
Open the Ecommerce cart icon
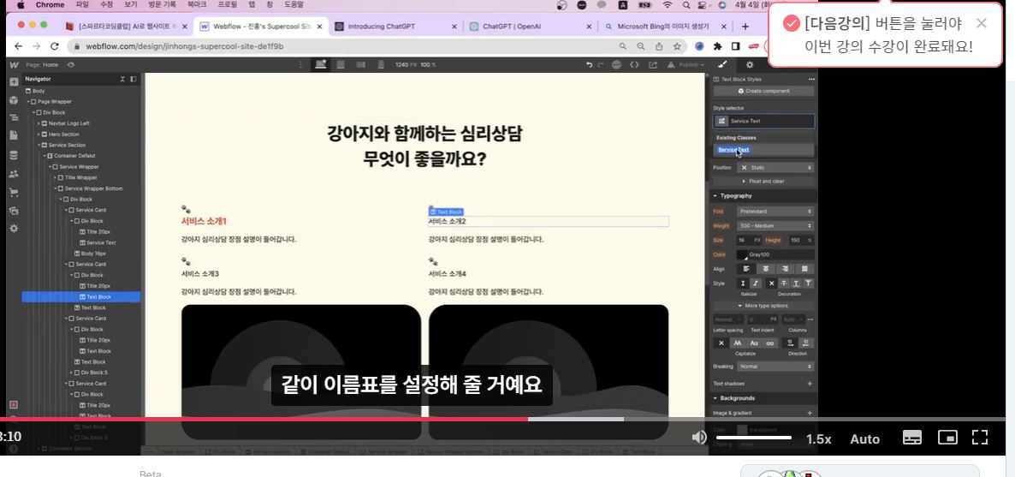point(14,193)
